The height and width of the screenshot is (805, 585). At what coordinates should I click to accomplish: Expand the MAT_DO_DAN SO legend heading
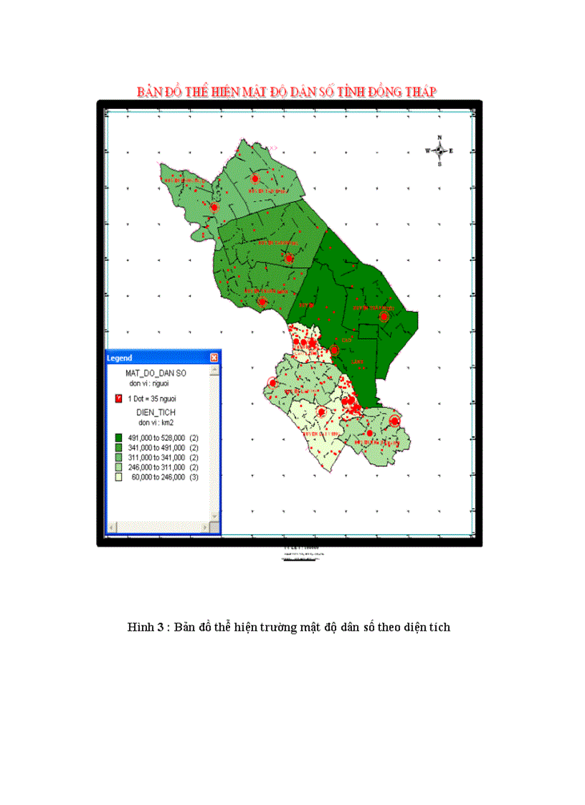156,372
